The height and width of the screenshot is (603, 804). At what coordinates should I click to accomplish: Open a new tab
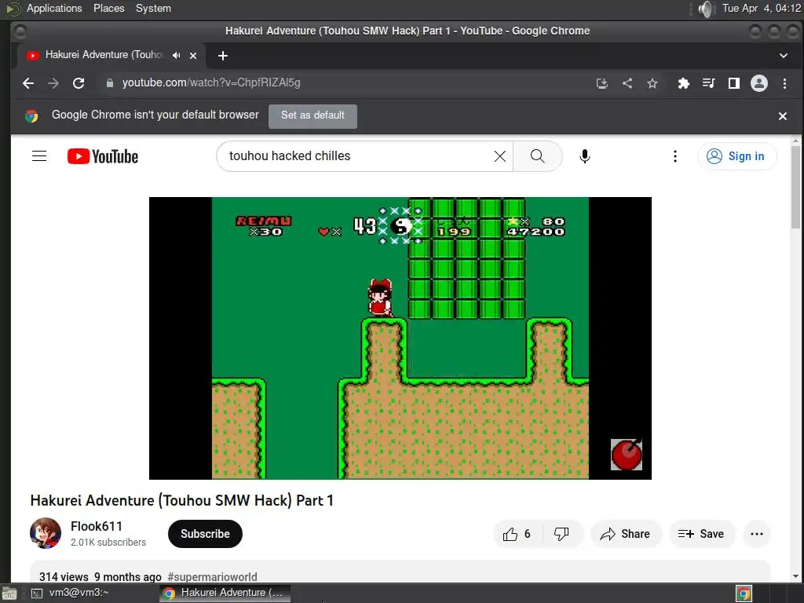coord(222,56)
